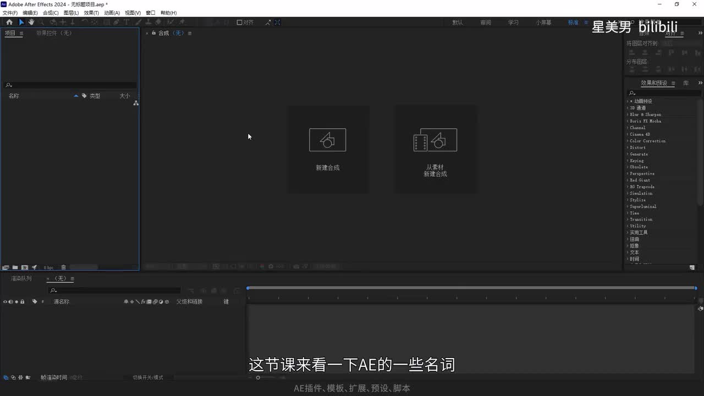Image resolution: width=704 pixels, height=396 pixels.
Task: Toggle the audio speaker column in timeline
Action: tap(11, 301)
